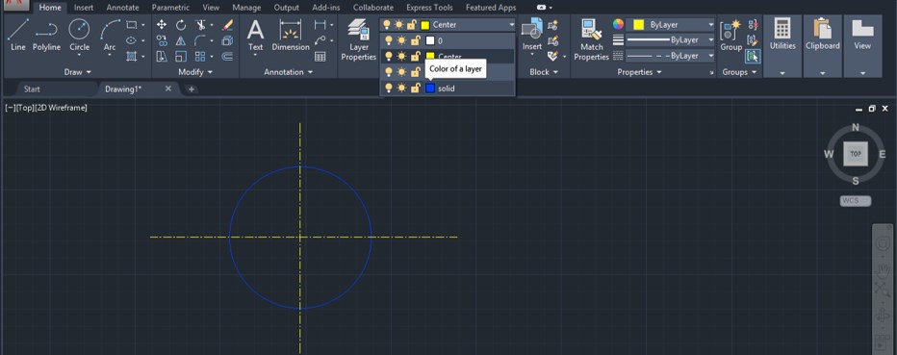
Task: Toggle the lightbulb on solid layer
Action: coord(389,89)
